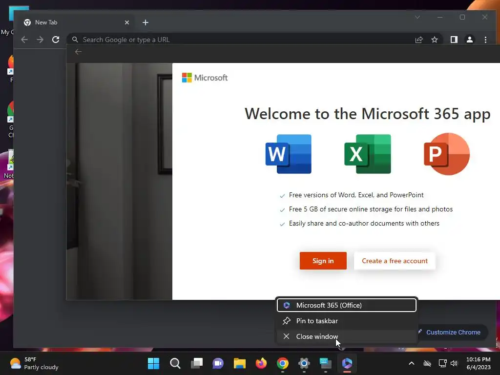Open File Explorer from taskbar
Image resolution: width=500 pixels, height=375 pixels.
tap(239, 363)
